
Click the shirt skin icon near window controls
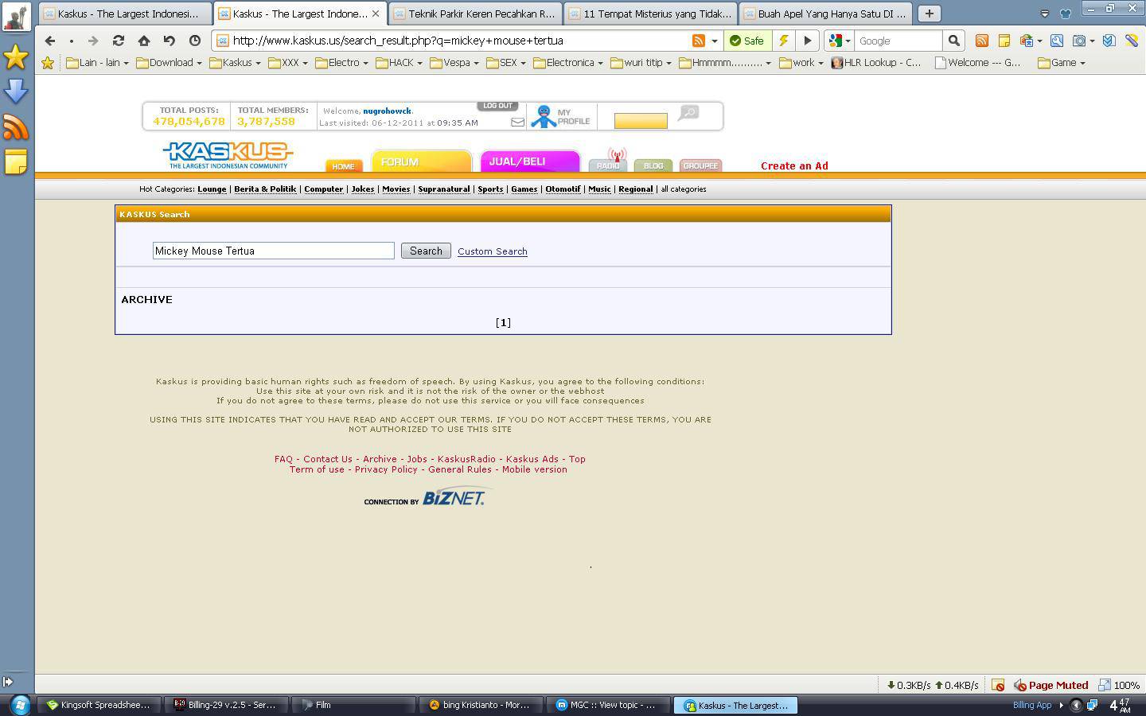tap(1066, 13)
